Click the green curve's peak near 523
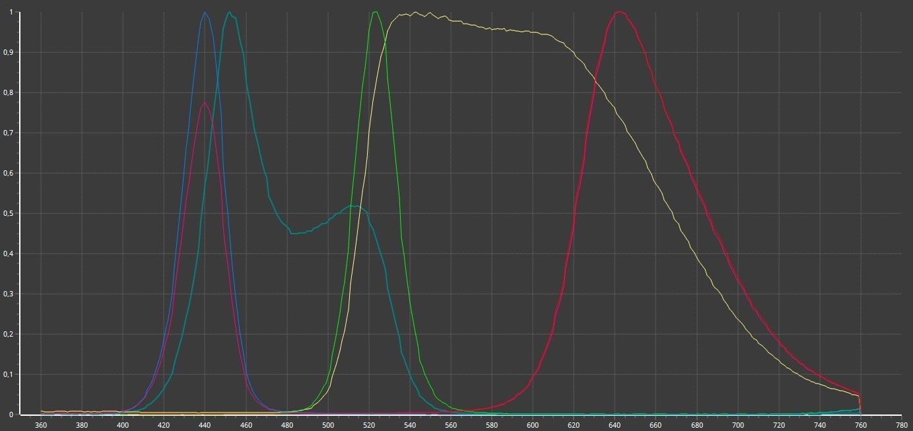Image resolution: width=913 pixels, height=431 pixels. 375,12
